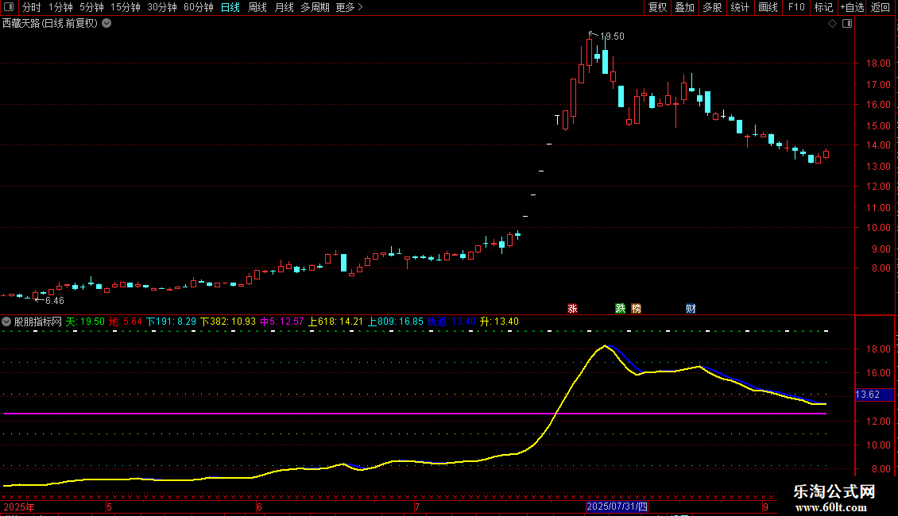Click the 天: 19.50 indicator value

click(x=85, y=322)
